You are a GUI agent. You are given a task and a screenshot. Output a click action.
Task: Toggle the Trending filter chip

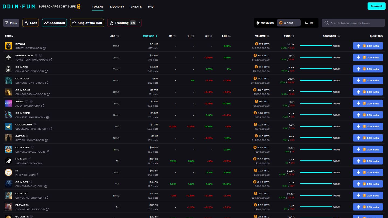124,23
